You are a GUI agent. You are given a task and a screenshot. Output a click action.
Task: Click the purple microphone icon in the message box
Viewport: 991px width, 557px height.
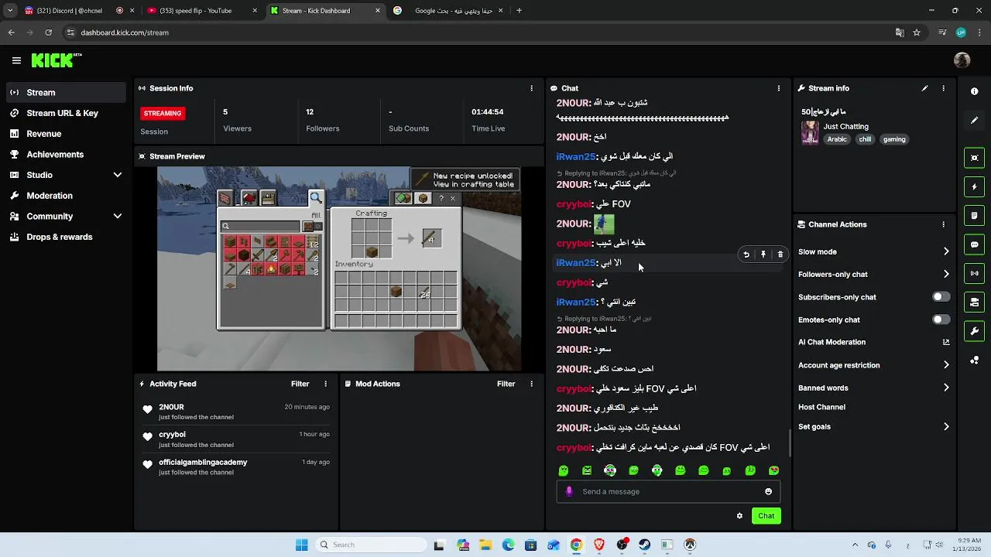pyautogui.click(x=569, y=491)
